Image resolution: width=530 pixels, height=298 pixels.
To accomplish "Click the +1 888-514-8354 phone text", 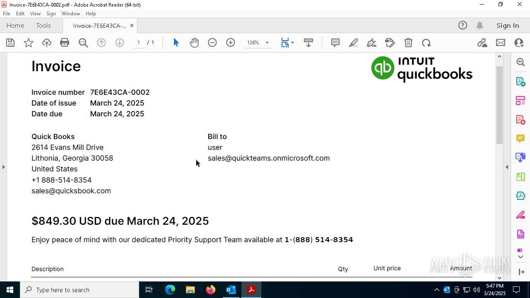I will pyautogui.click(x=62, y=180).
